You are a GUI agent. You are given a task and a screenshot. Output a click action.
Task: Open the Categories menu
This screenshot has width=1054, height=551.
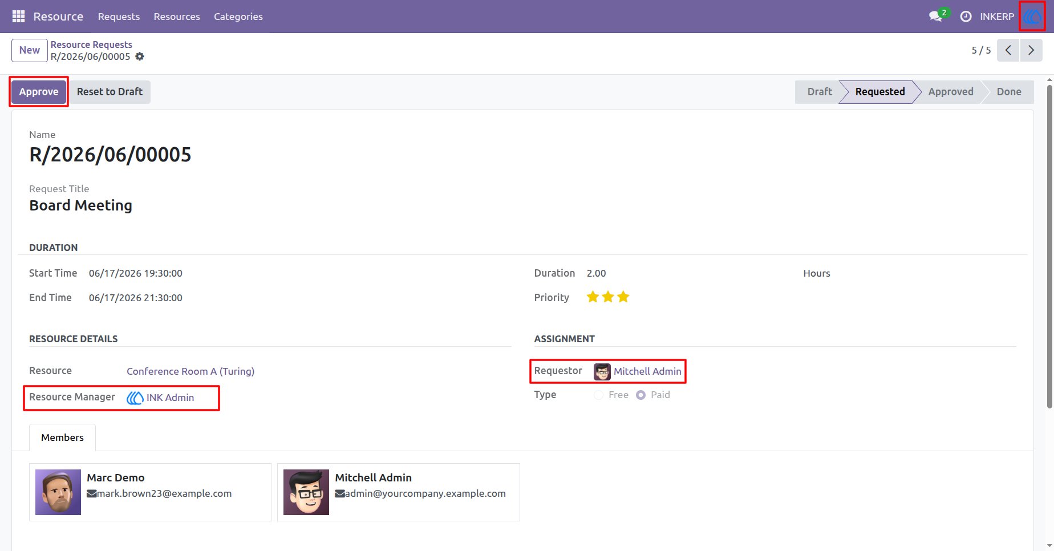pos(238,17)
